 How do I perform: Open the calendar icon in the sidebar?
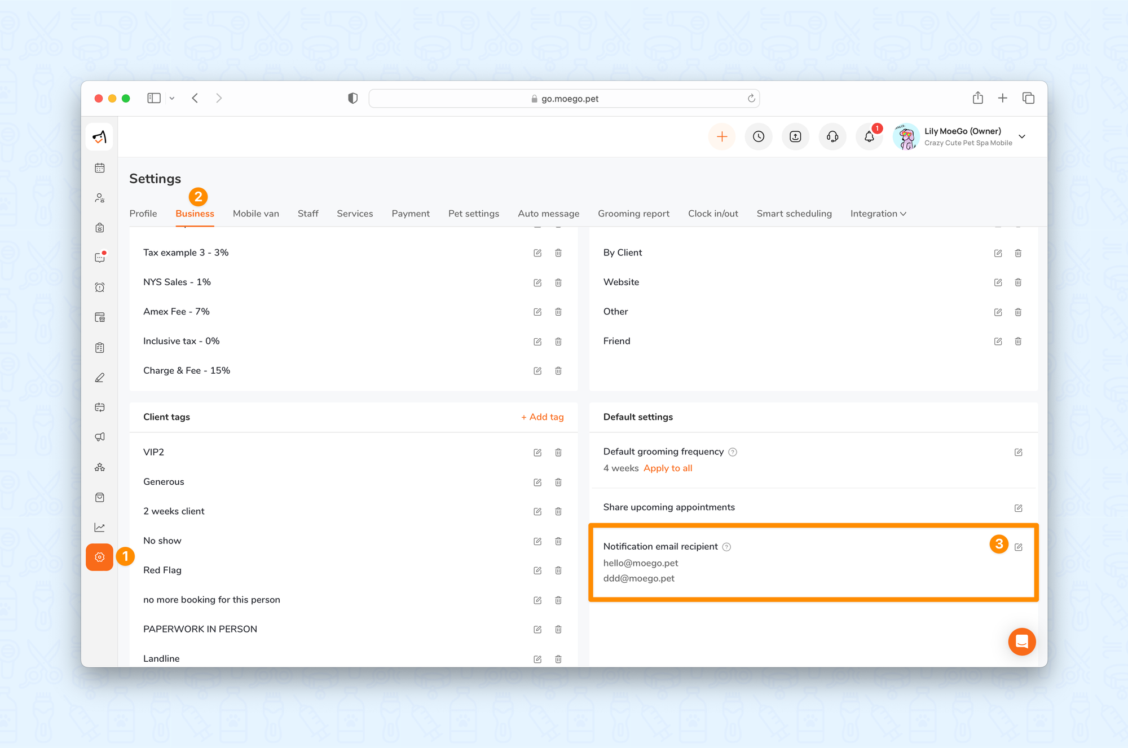tap(100, 168)
